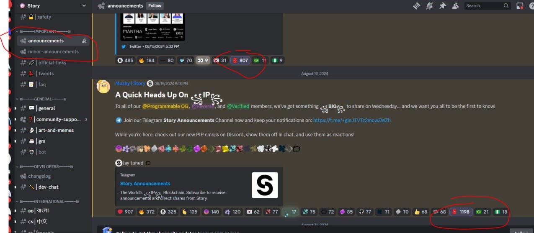Open the CN 中文 channel

click(53, 221)
